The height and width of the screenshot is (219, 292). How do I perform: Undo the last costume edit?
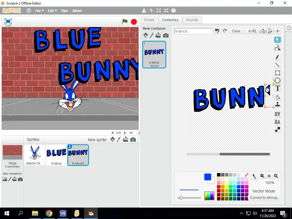click(217, 31)
